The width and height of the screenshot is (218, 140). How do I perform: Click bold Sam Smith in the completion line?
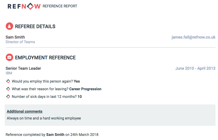pos(55,135)
